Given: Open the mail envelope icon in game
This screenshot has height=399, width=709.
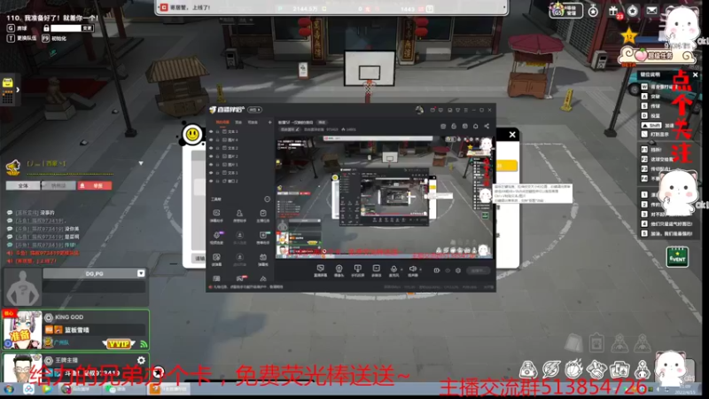Looking at the screenshot, I should click(651, 11).
